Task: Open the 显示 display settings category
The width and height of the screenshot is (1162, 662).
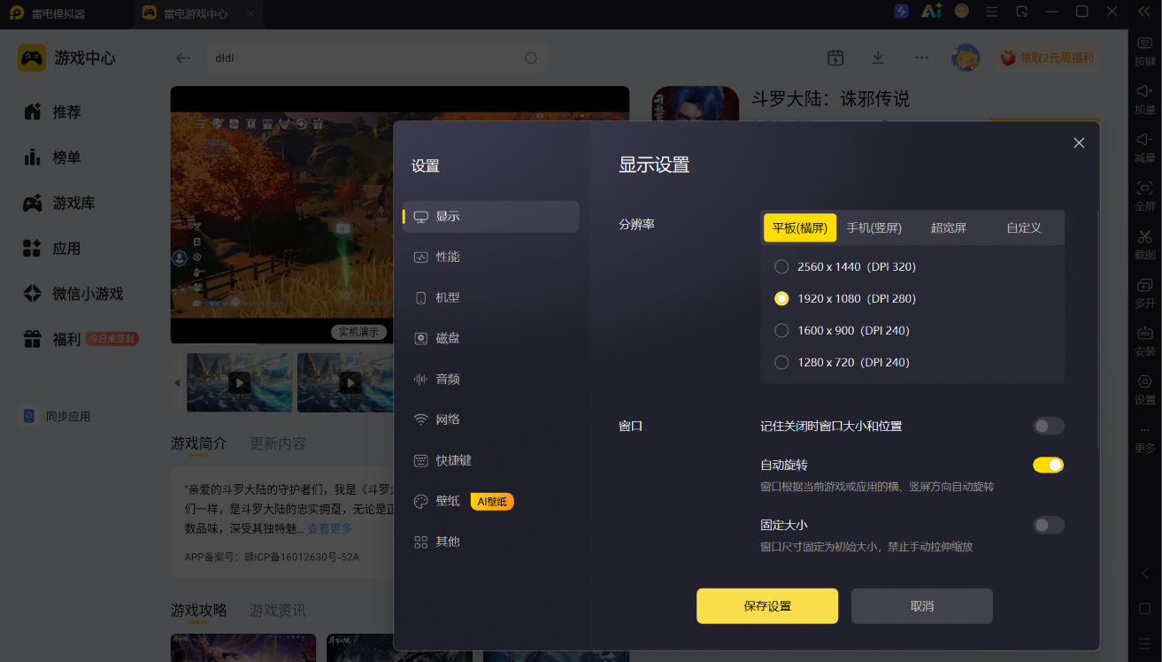Action: click(491, 217)
